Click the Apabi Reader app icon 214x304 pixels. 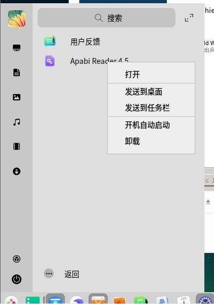coord(50,61)
